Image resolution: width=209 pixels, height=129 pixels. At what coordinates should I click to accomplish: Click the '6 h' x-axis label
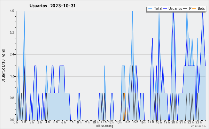coord(63,122)
